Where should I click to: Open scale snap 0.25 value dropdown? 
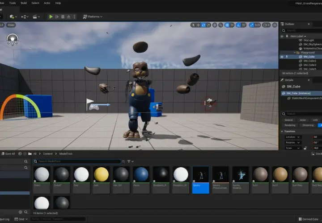[258, 25]
